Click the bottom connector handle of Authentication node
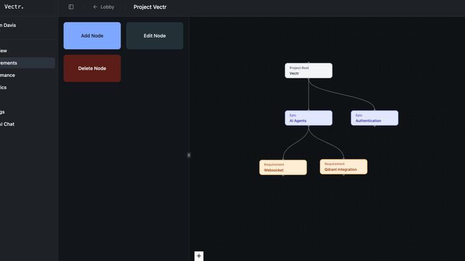Image resolution: width=465 pixels, height=261 pixels. [x=375, y=125]
